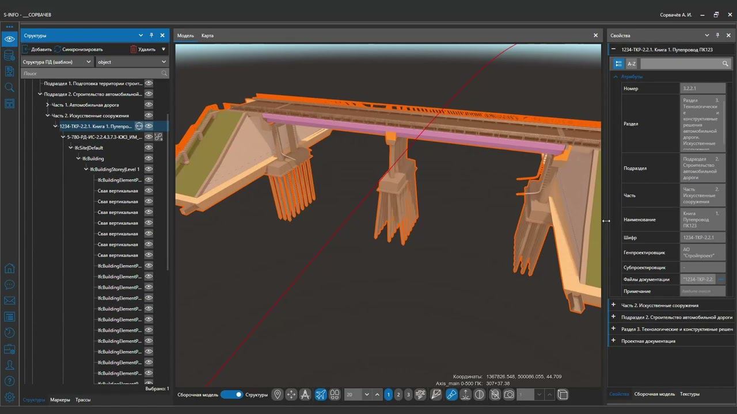Open the Маркеры tab at bottom left
Screen dimensions: 737x414
point(60,400)
